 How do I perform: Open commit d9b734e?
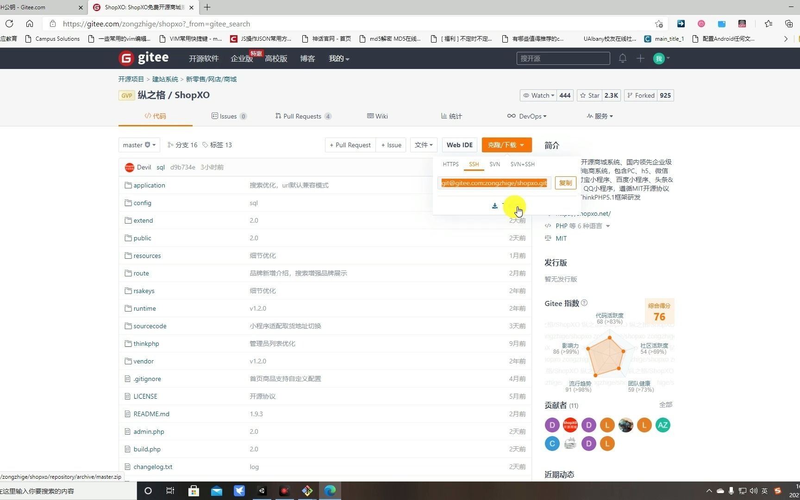(x=182, y=167)
